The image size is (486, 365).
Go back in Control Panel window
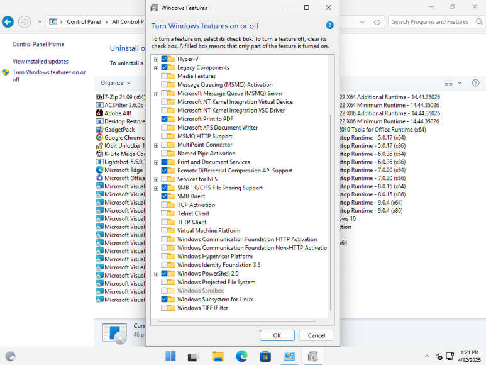click(8, 22)
